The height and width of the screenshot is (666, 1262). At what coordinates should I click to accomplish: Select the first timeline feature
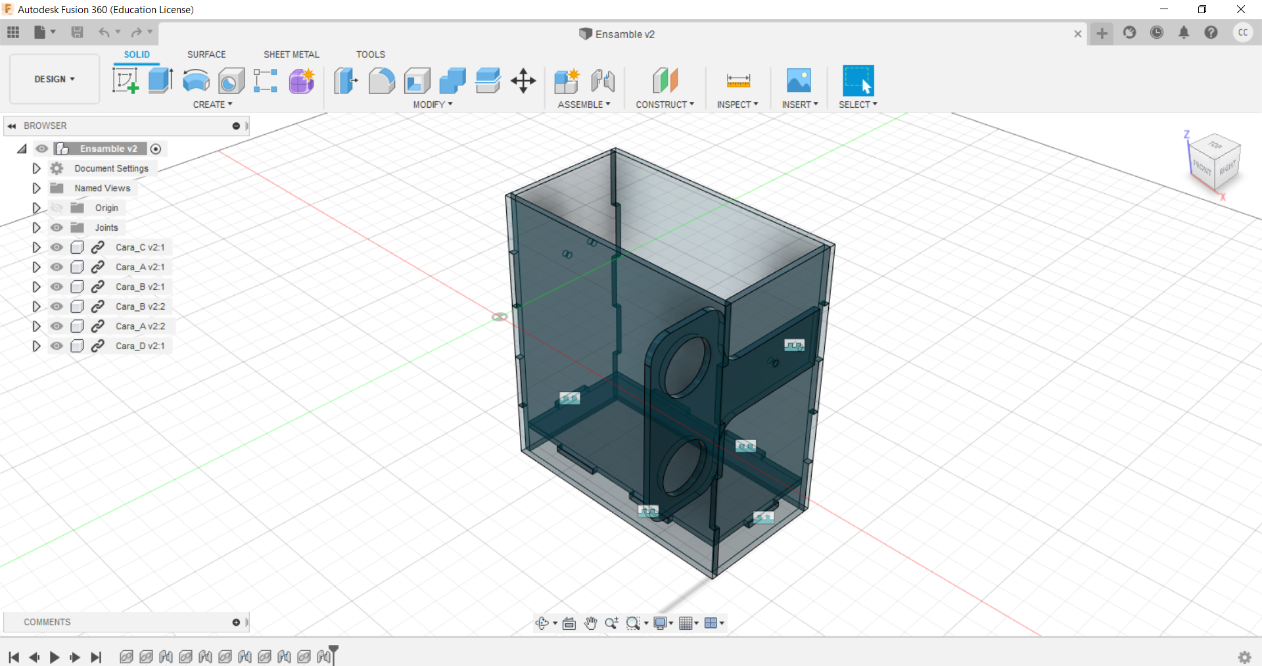[x=126, y=657]
